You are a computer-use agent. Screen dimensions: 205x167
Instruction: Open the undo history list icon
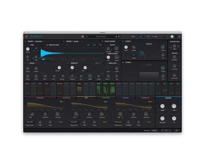pos(166,130)
